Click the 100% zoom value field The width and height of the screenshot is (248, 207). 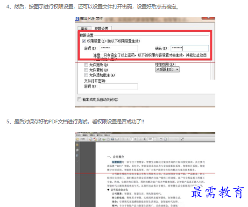[150, 139]
